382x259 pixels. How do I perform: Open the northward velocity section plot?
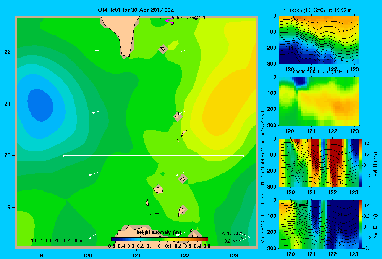(319, 163)
